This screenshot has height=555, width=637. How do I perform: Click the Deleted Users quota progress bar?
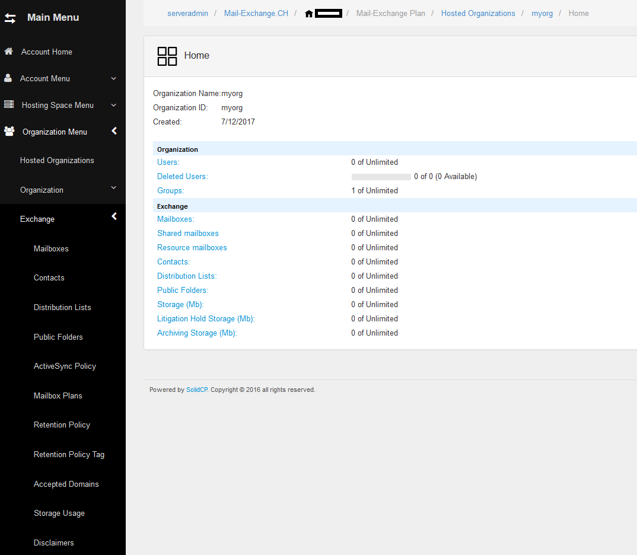pyautogui.click(x=381, y=177)
